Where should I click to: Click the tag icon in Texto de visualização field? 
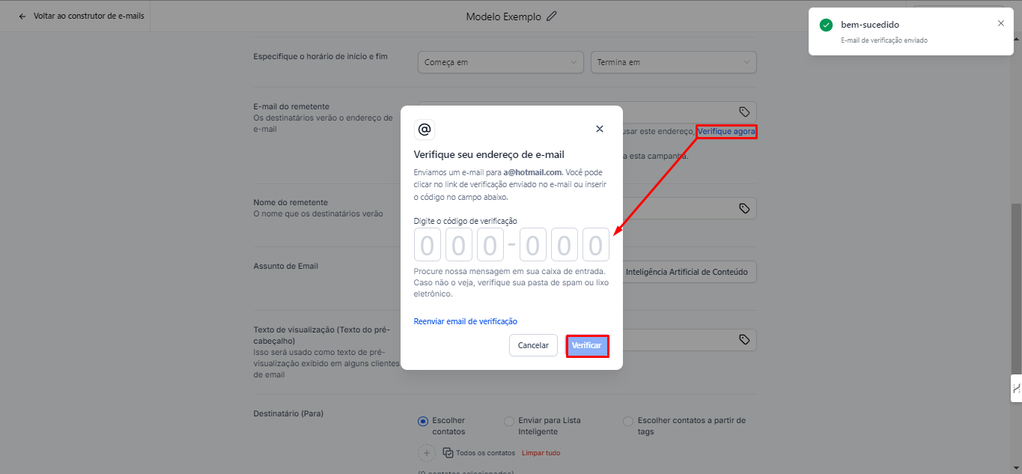(744, 339)
